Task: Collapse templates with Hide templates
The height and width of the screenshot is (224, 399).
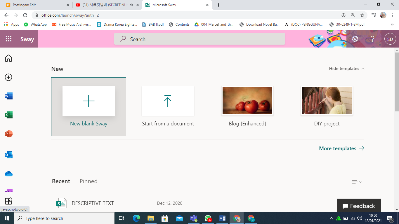Action: [x=346, y=68]
